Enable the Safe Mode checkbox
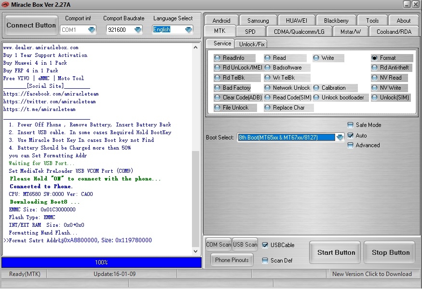Screen dimensions: 422x290 coord(351,125)
